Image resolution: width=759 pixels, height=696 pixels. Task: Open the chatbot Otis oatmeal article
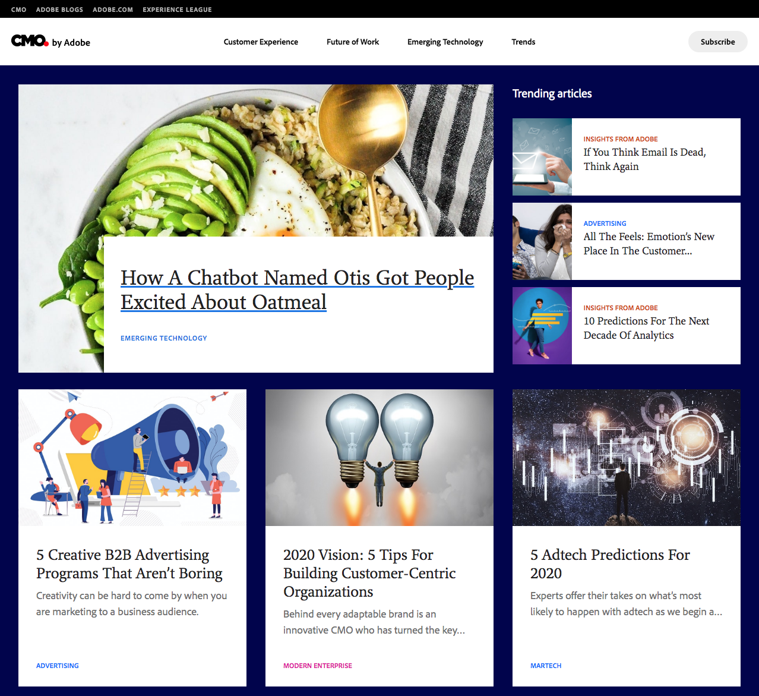297,289
